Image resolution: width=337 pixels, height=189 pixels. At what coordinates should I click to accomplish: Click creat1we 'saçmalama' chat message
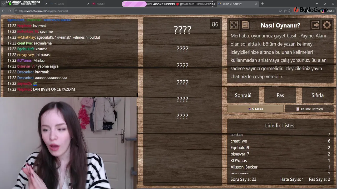click(x=29, y=43)
